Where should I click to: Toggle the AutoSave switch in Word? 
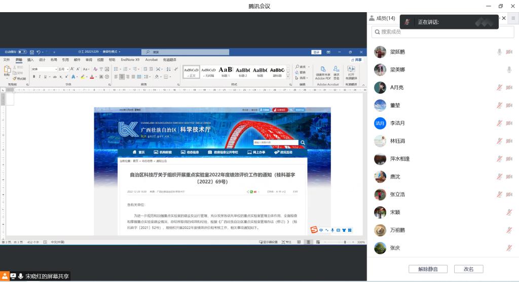pos(22,52)
